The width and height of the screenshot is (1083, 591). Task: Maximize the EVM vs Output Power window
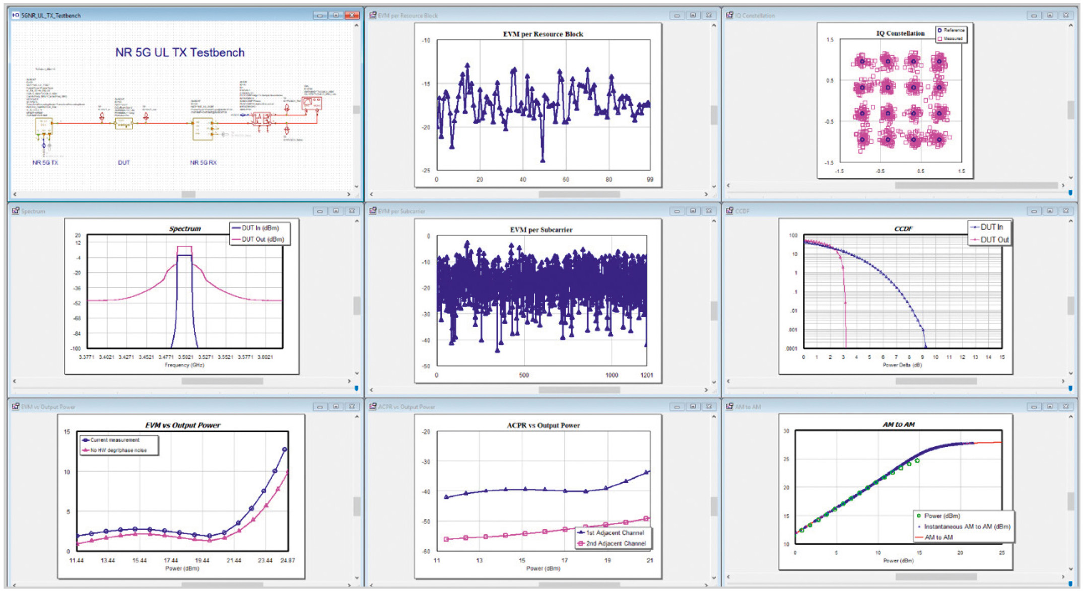click(x=335, y=406)
